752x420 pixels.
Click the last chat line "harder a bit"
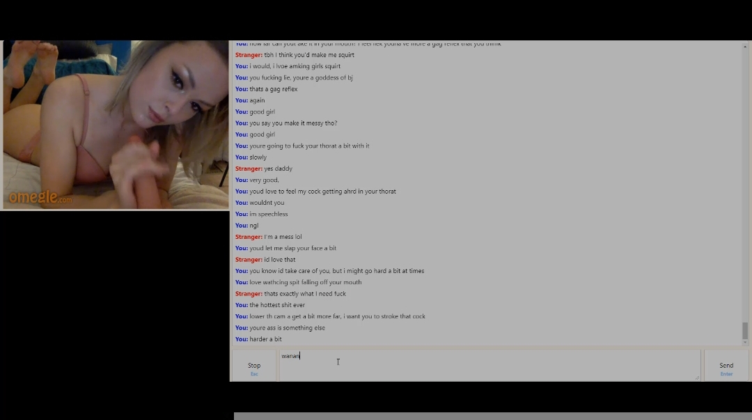(x=258, y=339)
